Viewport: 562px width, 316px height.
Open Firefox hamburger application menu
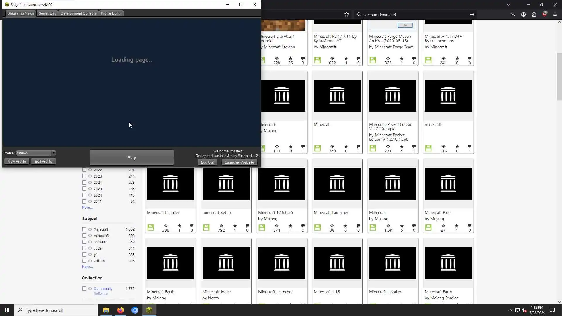[555, 15]
